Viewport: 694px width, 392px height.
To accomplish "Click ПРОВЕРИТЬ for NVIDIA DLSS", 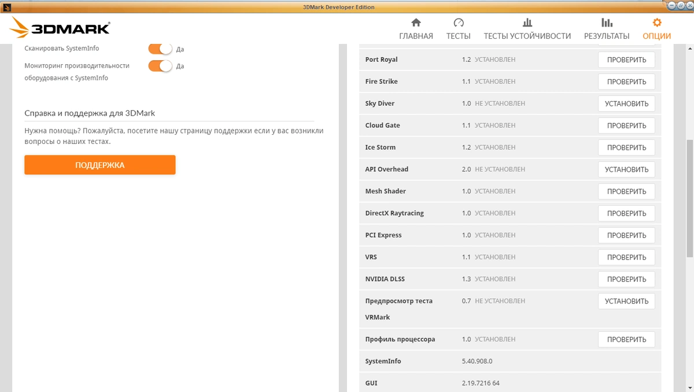I will pyautogui.click(x=626, y=279).
